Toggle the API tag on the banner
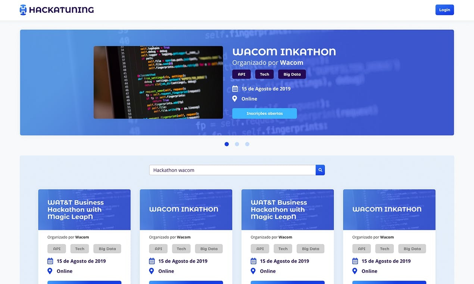This screenshot has height=284, width=474. coord(241,74)
